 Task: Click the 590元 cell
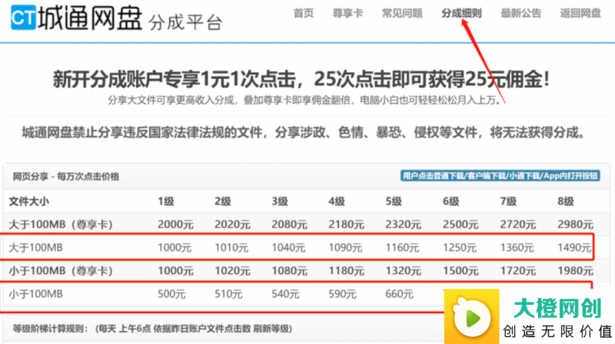(x=342, y=294)
